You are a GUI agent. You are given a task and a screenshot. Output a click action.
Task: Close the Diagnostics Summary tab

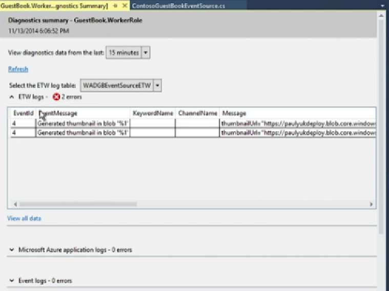point(124,6)
